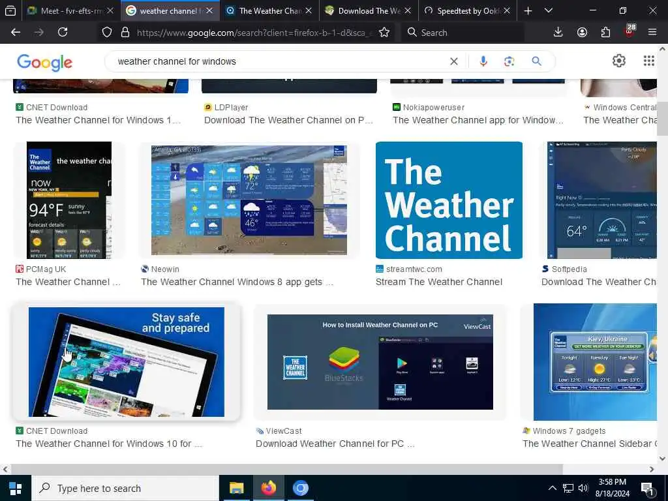The width and height of the screenshot is (668, 501).
Task: Open the tracking protection shield icon
Action: [x=107, y=33]
